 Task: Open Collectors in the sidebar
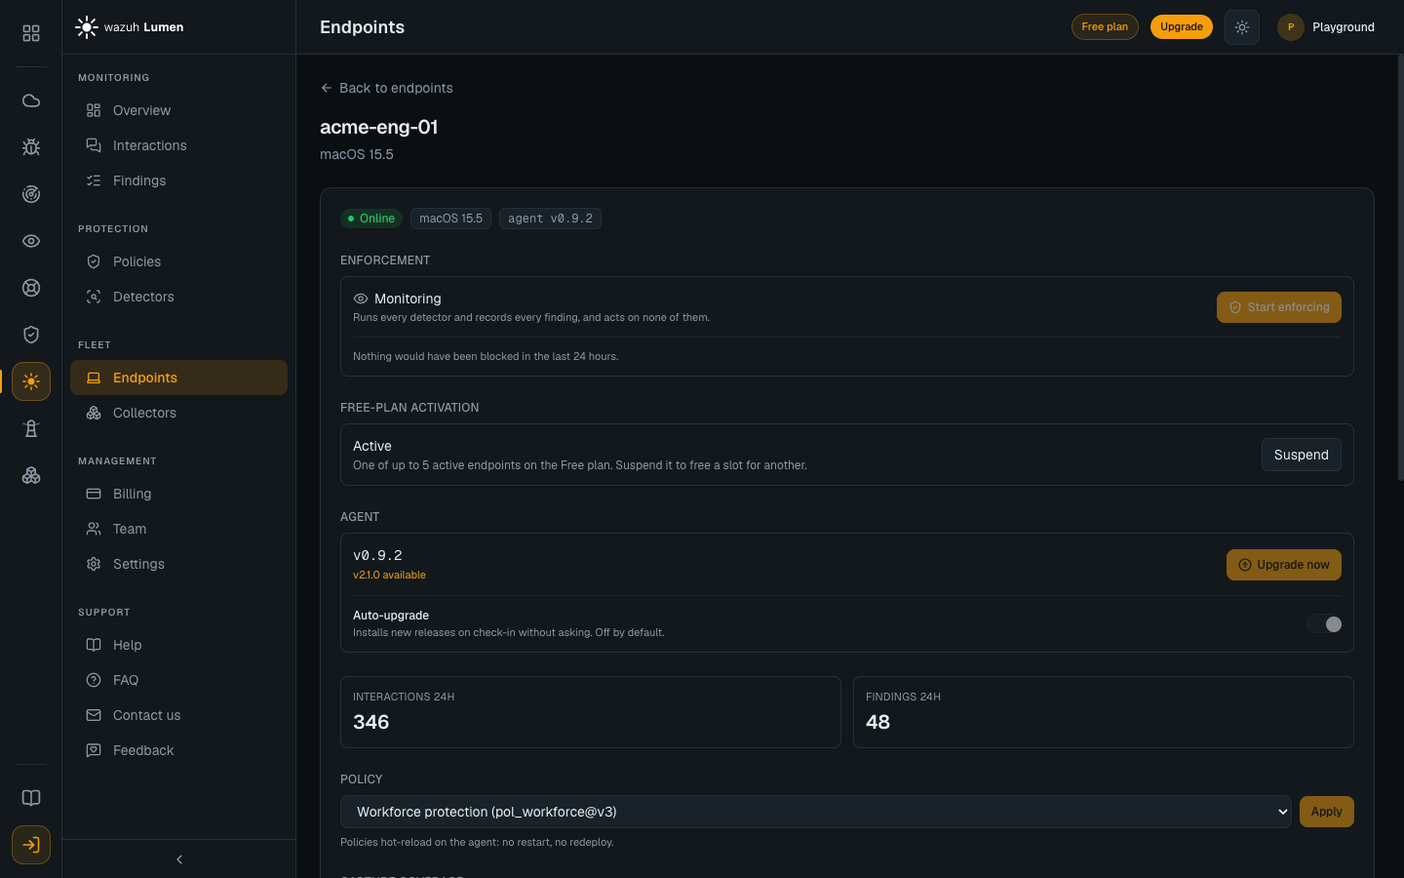click(x=178, y=413)
